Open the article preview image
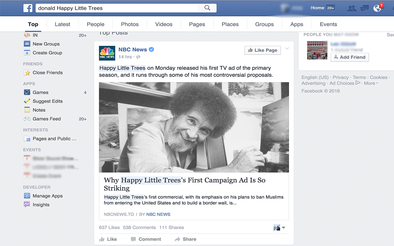 point(194,127)
